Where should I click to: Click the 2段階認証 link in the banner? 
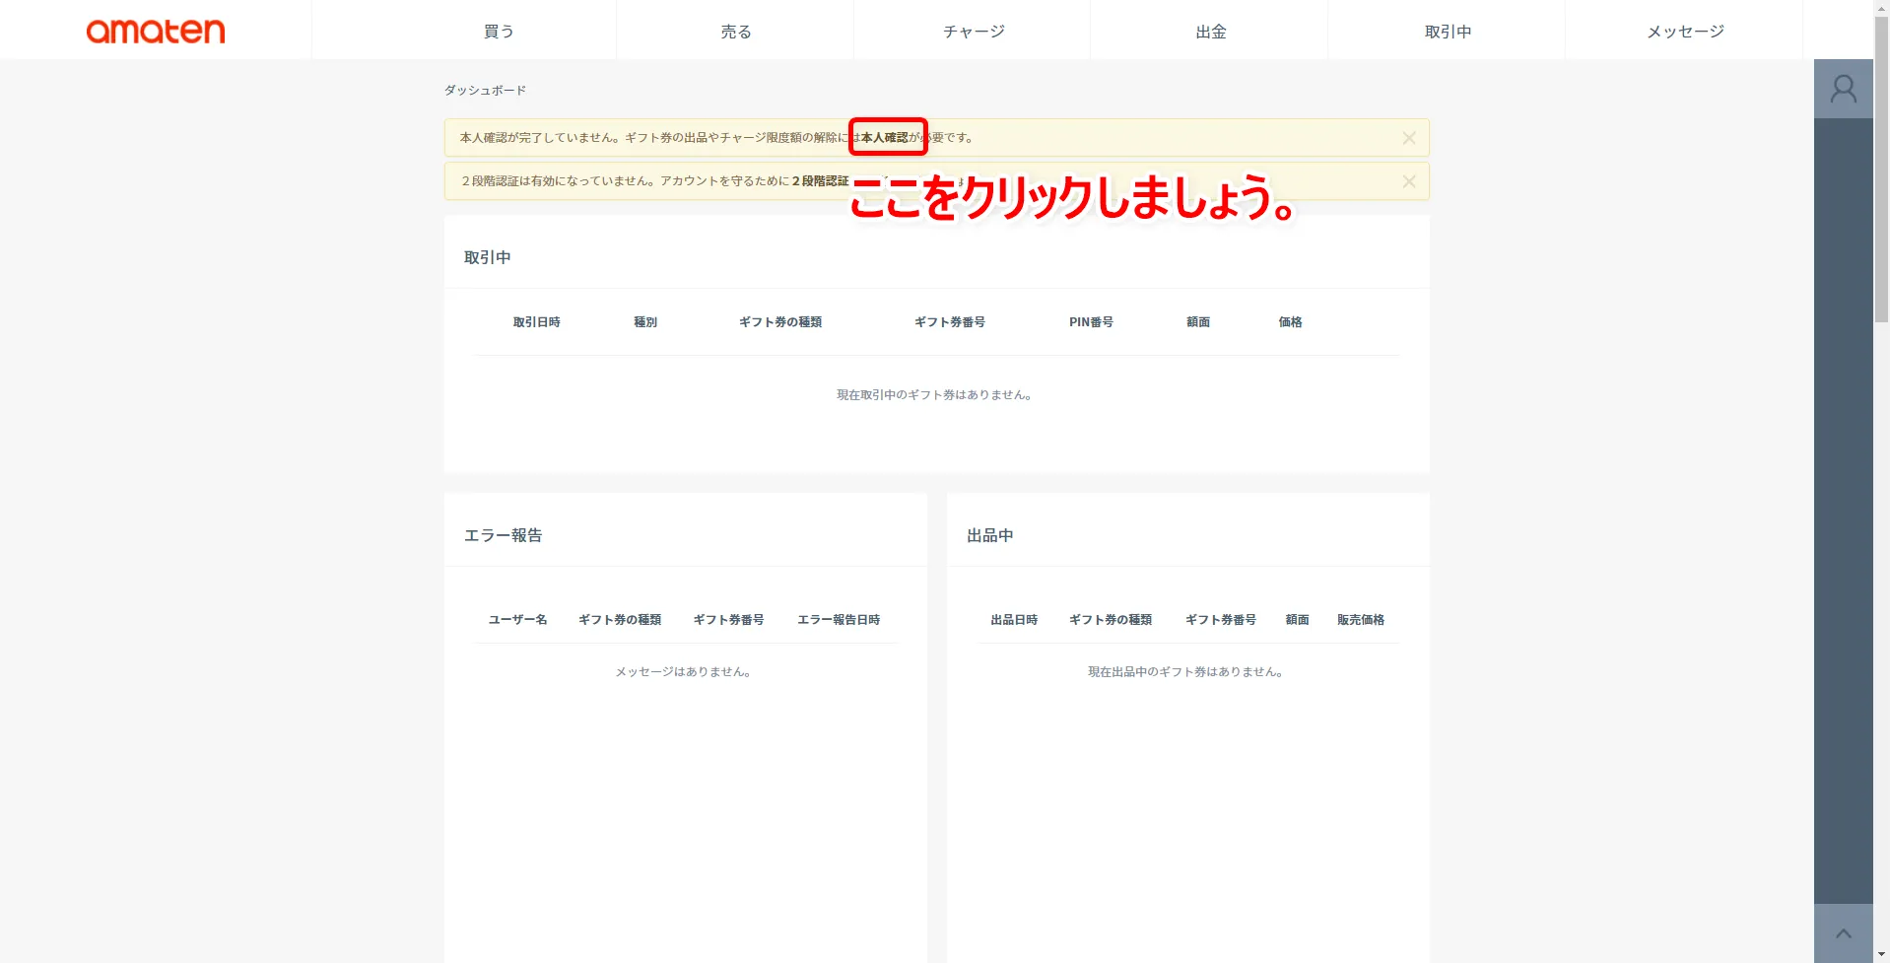coord(820,181)
